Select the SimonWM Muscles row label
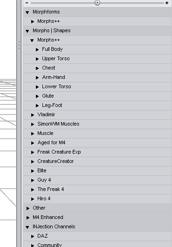 coord(58,124)
